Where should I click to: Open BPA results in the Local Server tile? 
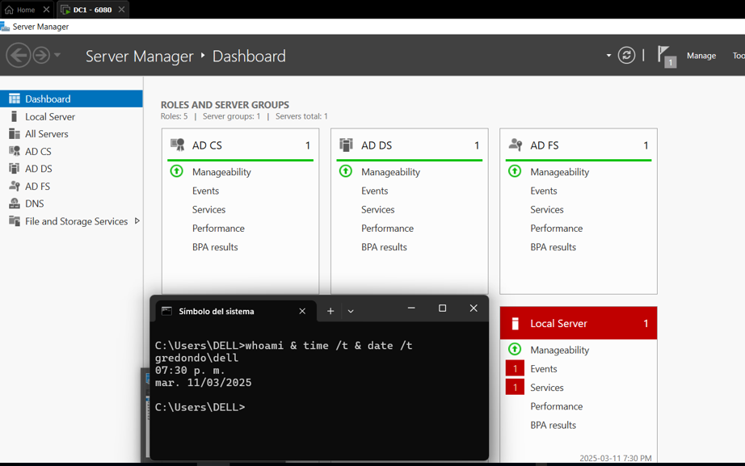click(553, 425)
